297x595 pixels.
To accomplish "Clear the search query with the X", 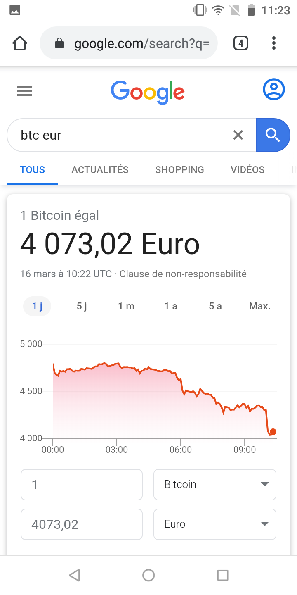I will point(238,135).
